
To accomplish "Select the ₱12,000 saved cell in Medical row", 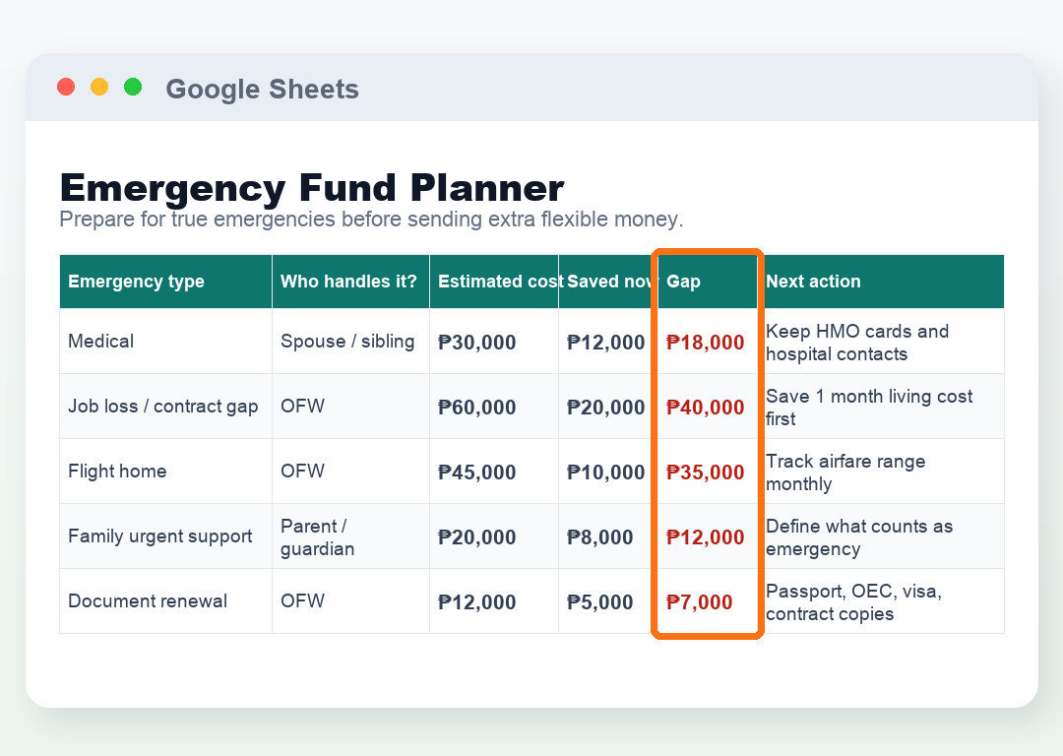I will coord(608,342).
